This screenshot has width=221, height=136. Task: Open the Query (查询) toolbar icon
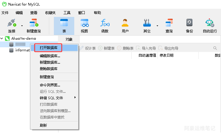[x=169, y=23]
